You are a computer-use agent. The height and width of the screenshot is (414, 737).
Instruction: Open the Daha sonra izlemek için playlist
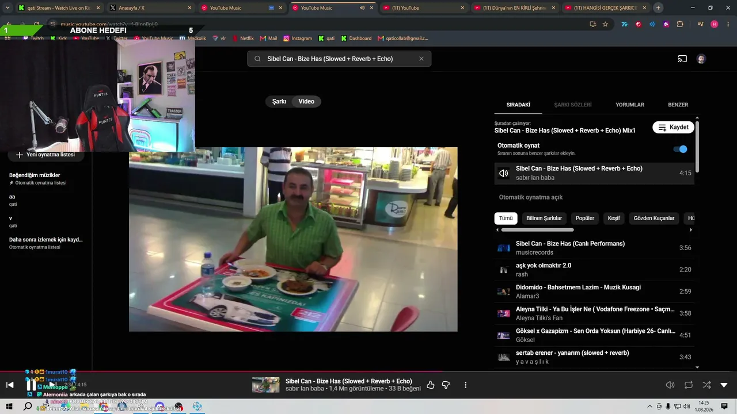tap(46, 243)
